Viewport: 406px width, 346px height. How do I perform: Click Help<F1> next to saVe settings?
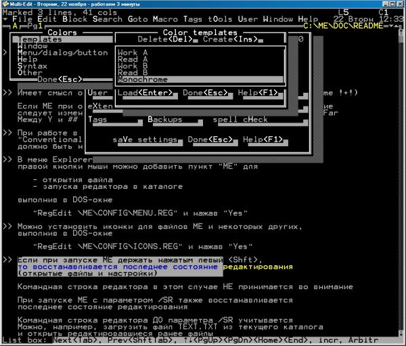coord(262,139)
